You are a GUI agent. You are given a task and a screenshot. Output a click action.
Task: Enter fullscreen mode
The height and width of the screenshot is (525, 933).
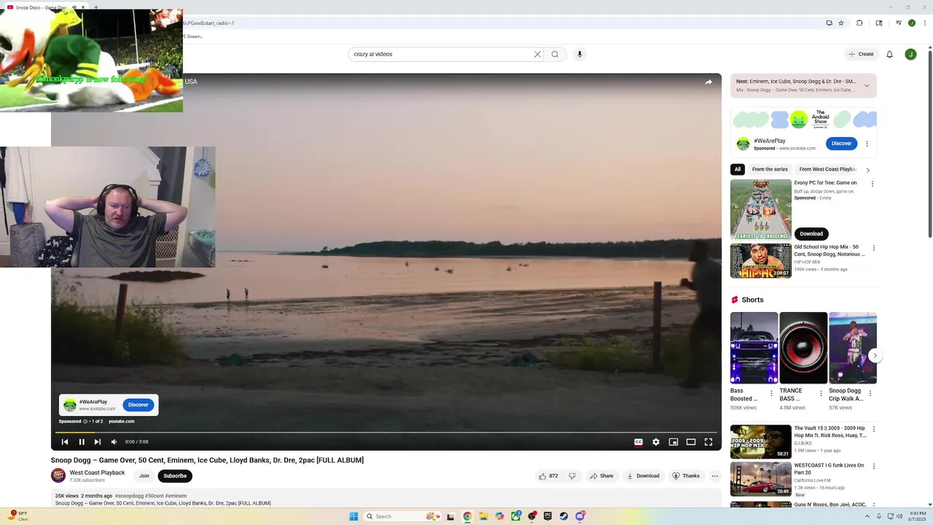(708, 442)
